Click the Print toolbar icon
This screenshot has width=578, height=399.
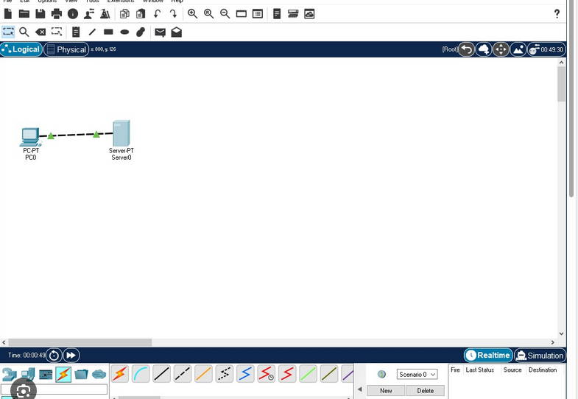coord(57,14)
